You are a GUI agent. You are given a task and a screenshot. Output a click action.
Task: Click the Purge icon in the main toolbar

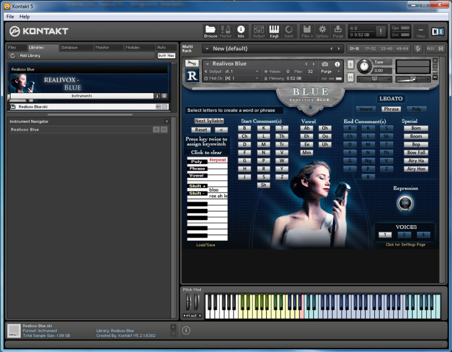point(338,32)
